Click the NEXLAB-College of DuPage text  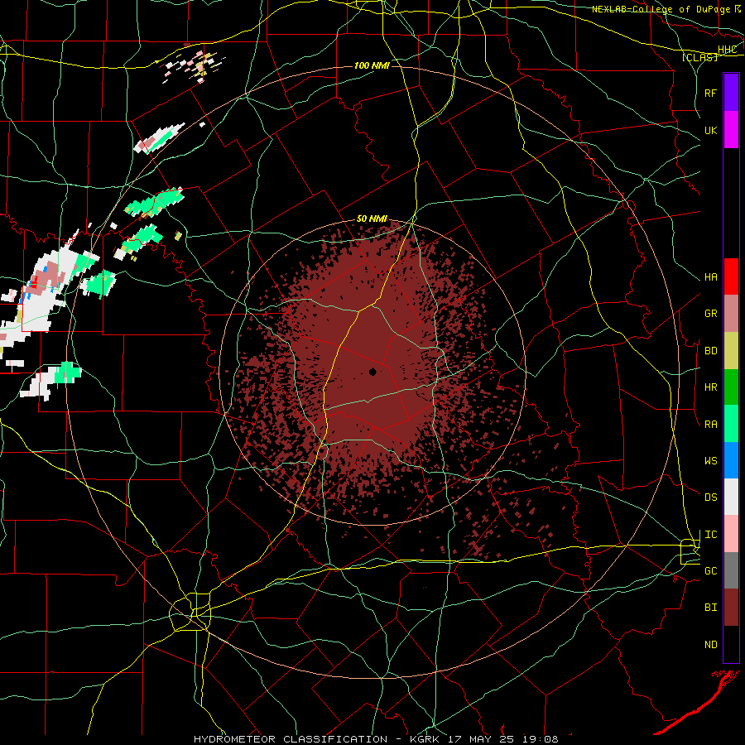[x=661, y=9]
